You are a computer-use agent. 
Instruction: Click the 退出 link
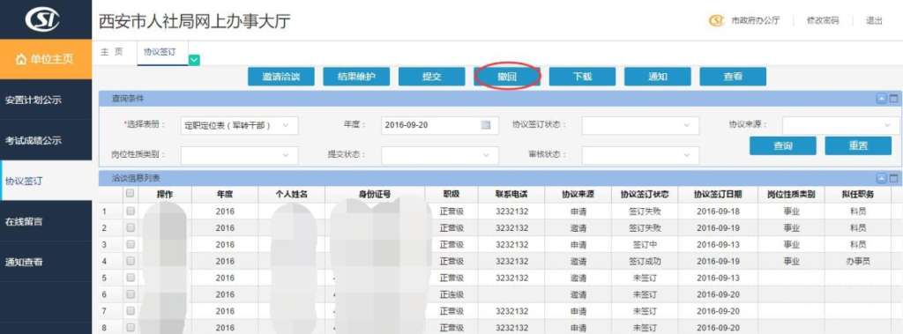[x=874, y=21]
